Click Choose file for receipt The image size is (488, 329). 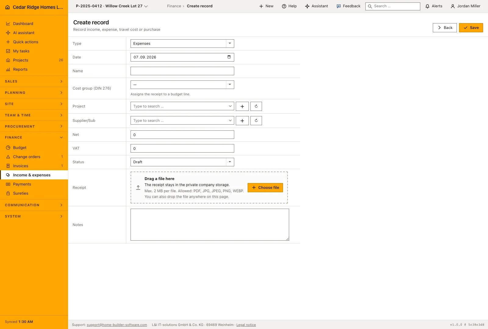click(x=265, y=188)
